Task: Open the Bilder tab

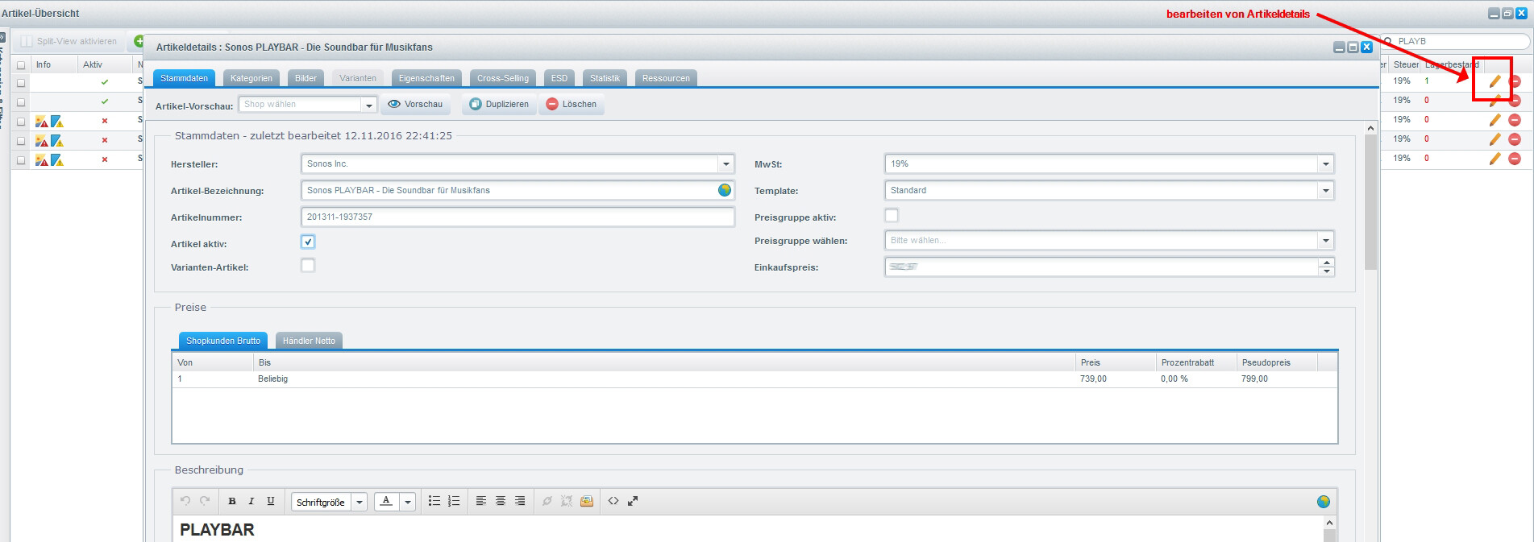Action: (306, 78)
